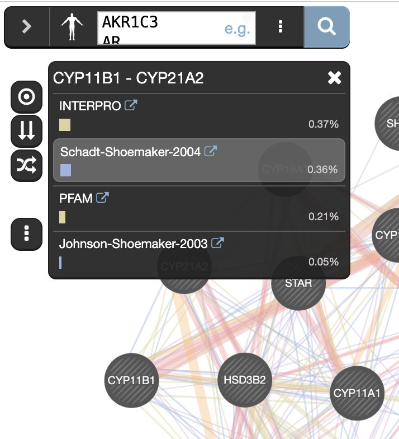Open Johnson-Shoemaker-2003 external link icon
Screen dimensions: 399x439
point(218,243)
